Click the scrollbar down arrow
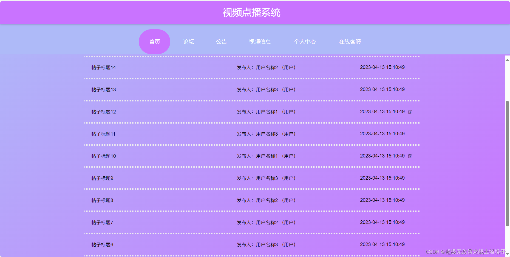This screenshot has height=257, width=510. tap(507, 254)
